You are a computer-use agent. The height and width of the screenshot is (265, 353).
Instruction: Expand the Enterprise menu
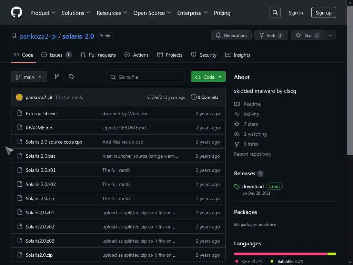click(192, 13)
